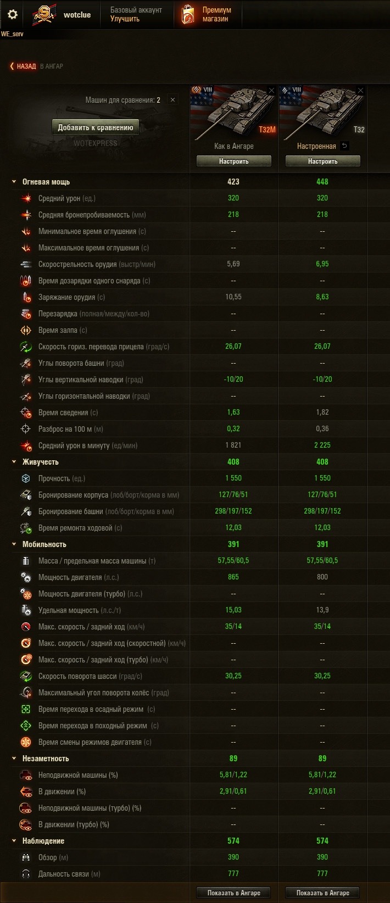Click the signal range (Дальность связи) icon

click(x=25, y=873)
